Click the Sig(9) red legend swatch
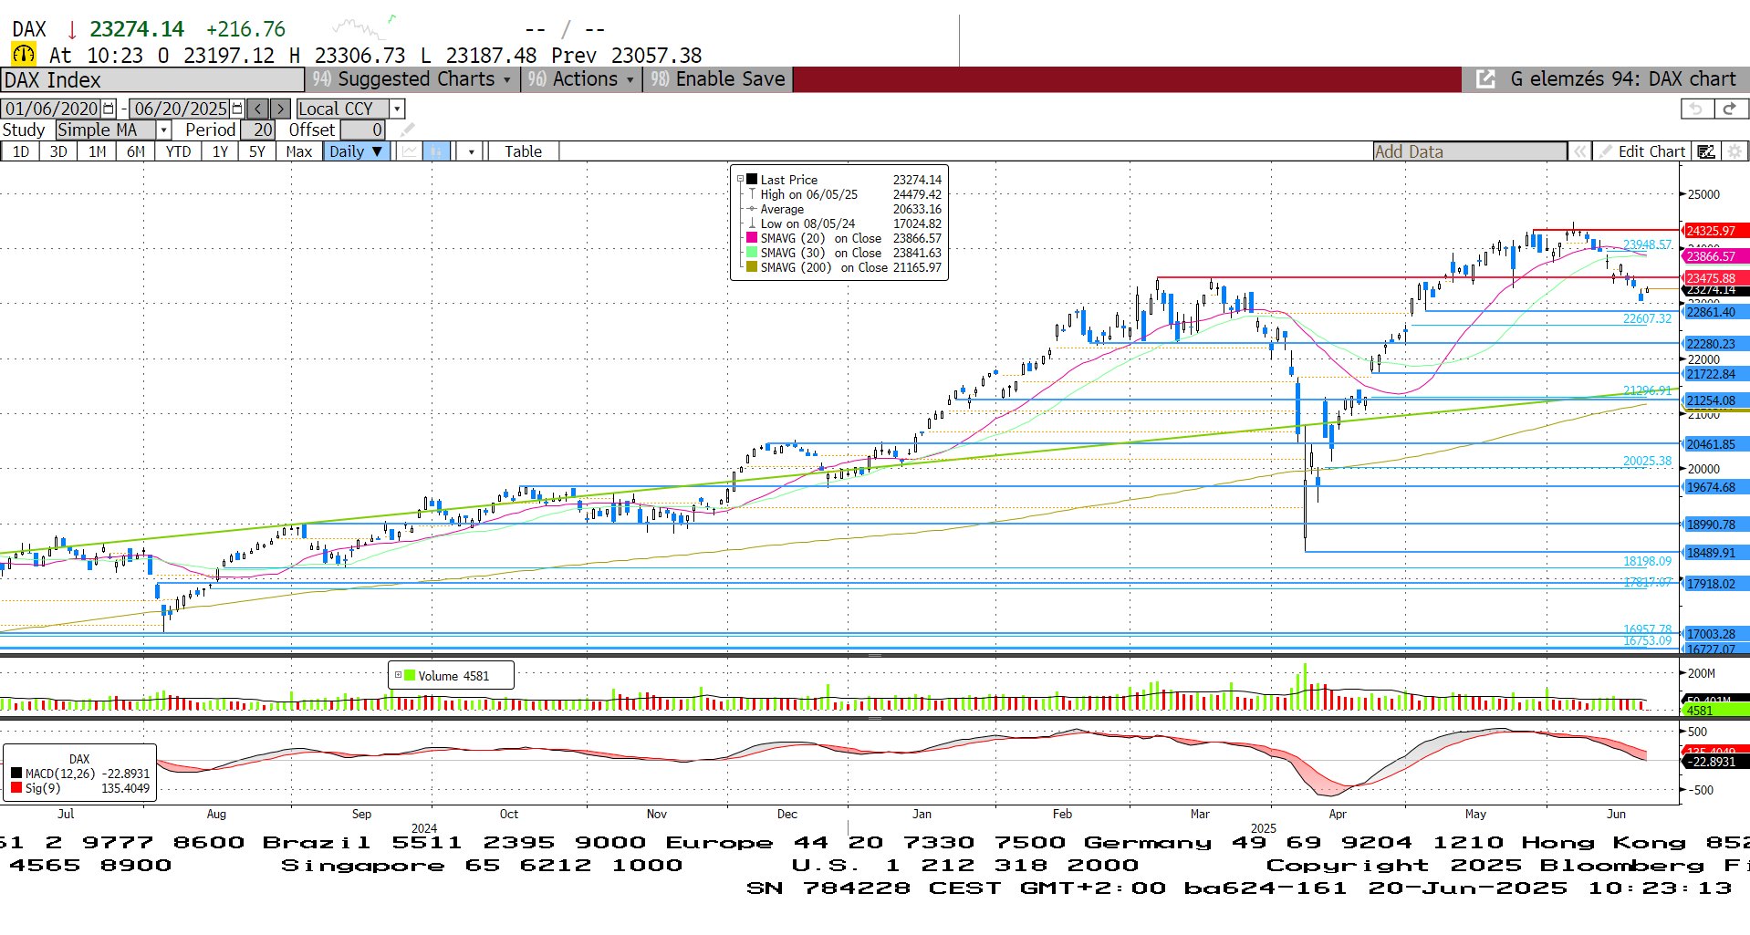Screen dimensions: 1750x935 16,788
